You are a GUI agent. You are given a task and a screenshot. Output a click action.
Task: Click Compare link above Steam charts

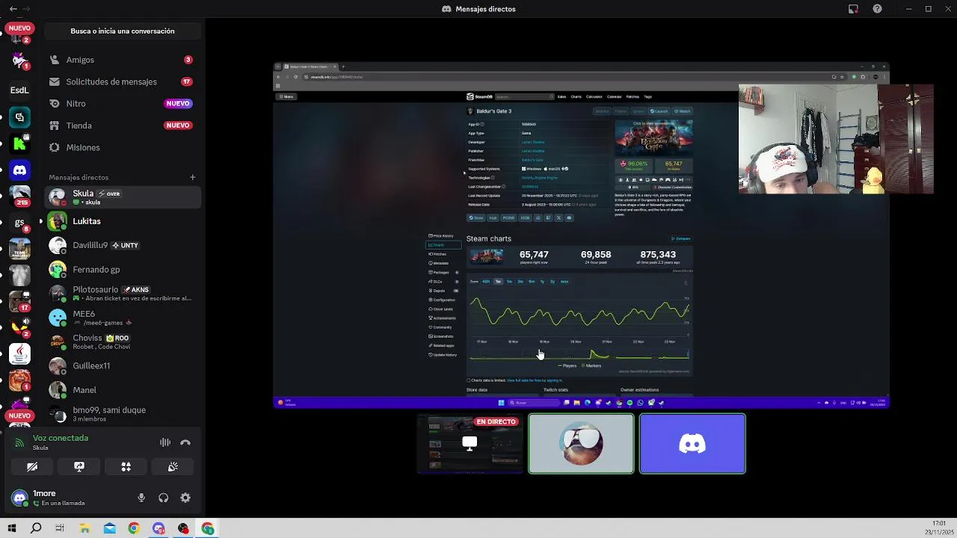[681, 239]
